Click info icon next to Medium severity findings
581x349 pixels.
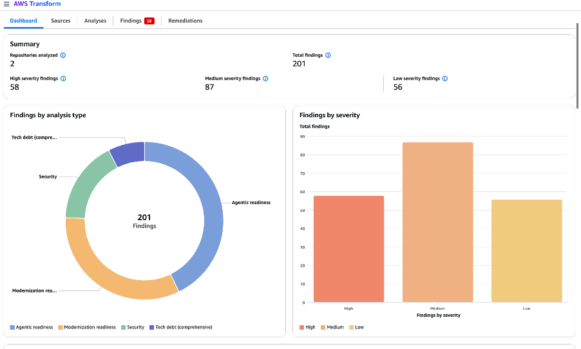click(x=265, y=79)
